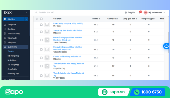
Task: Click the Sản phẩm box icon
Action: point(5,42)
